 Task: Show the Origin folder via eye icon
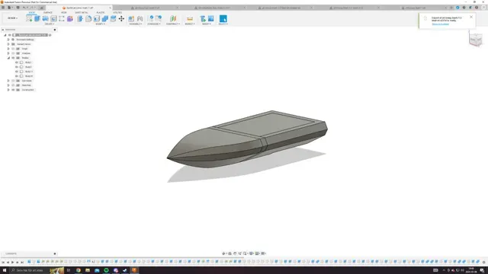(13, 49)
